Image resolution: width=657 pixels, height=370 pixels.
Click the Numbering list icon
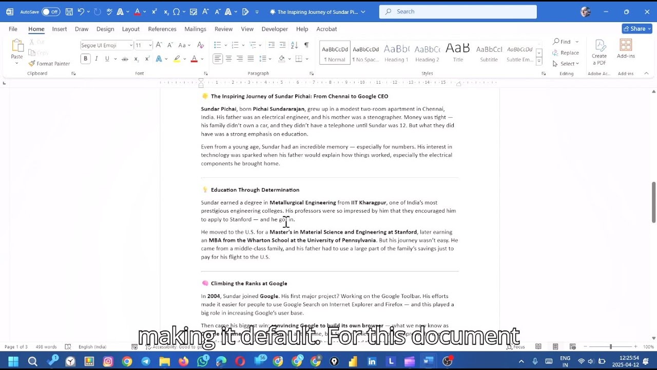pyautogui.click(x=235, y=45)
